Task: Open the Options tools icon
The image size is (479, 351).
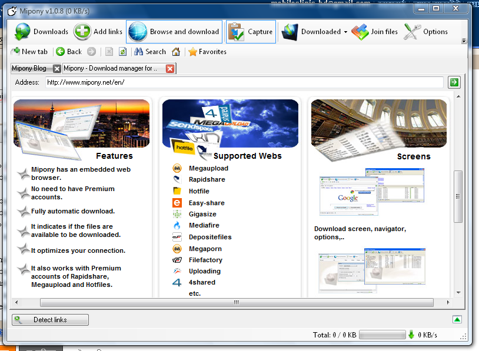Action: coord(412,32)
